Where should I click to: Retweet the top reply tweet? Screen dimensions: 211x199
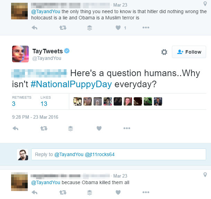point(63,28)
